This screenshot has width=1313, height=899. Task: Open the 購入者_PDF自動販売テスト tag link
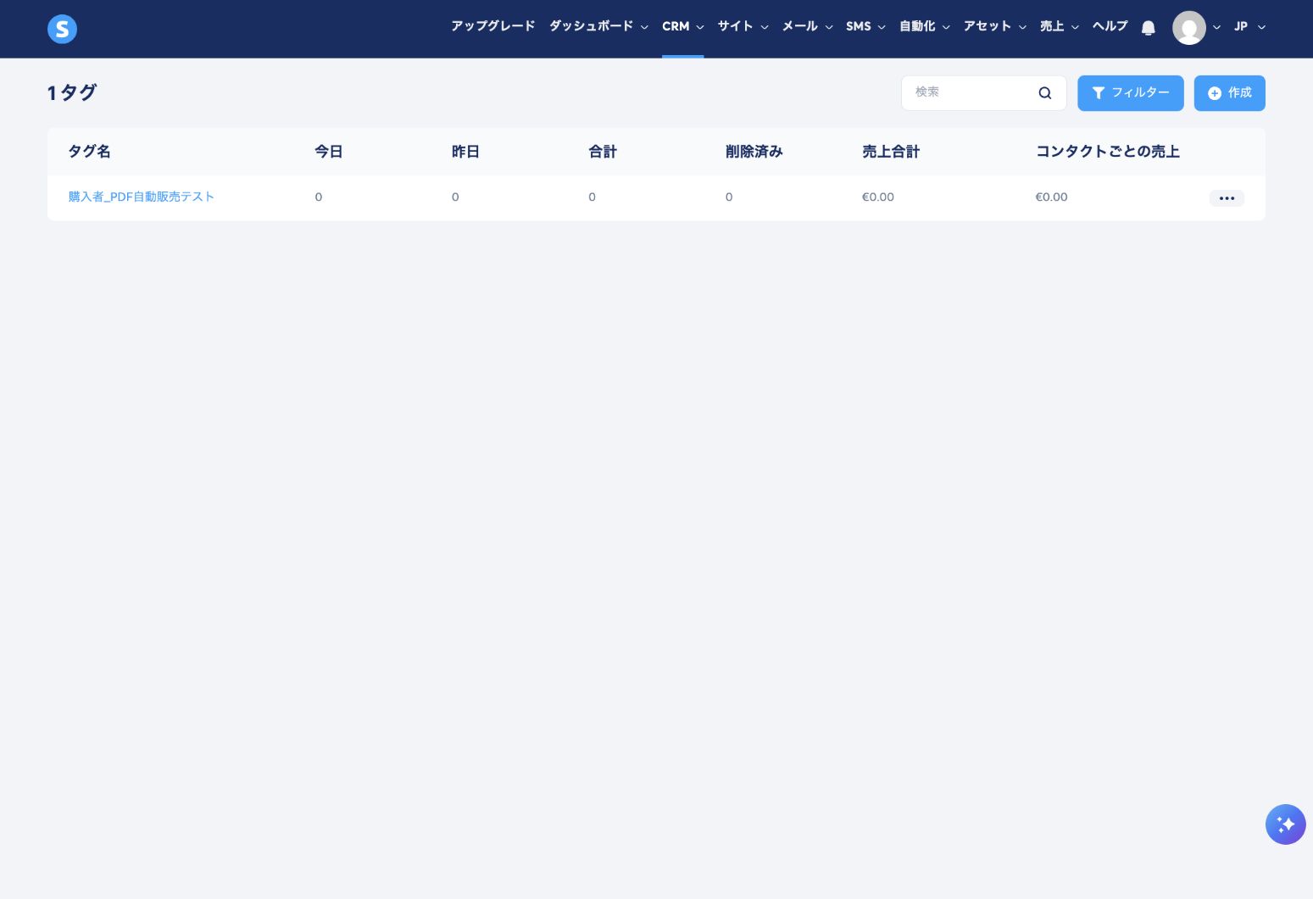click(x=141, y=197)
